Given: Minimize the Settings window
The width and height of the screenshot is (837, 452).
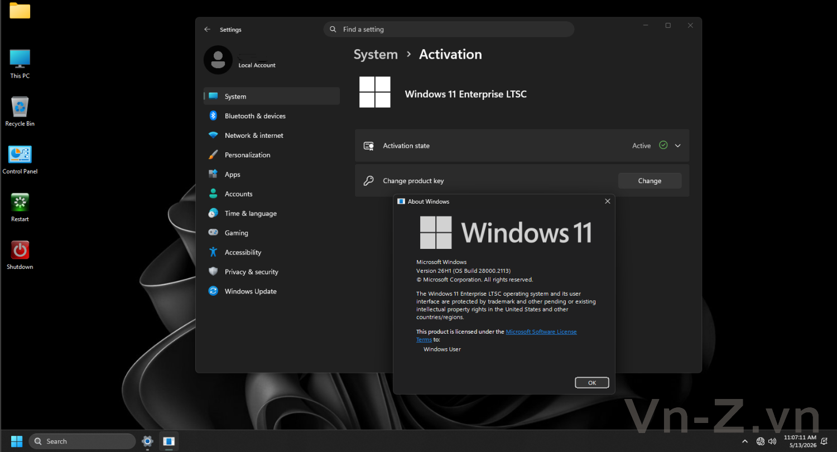Looking at the screenshot, I should [646, 26].
